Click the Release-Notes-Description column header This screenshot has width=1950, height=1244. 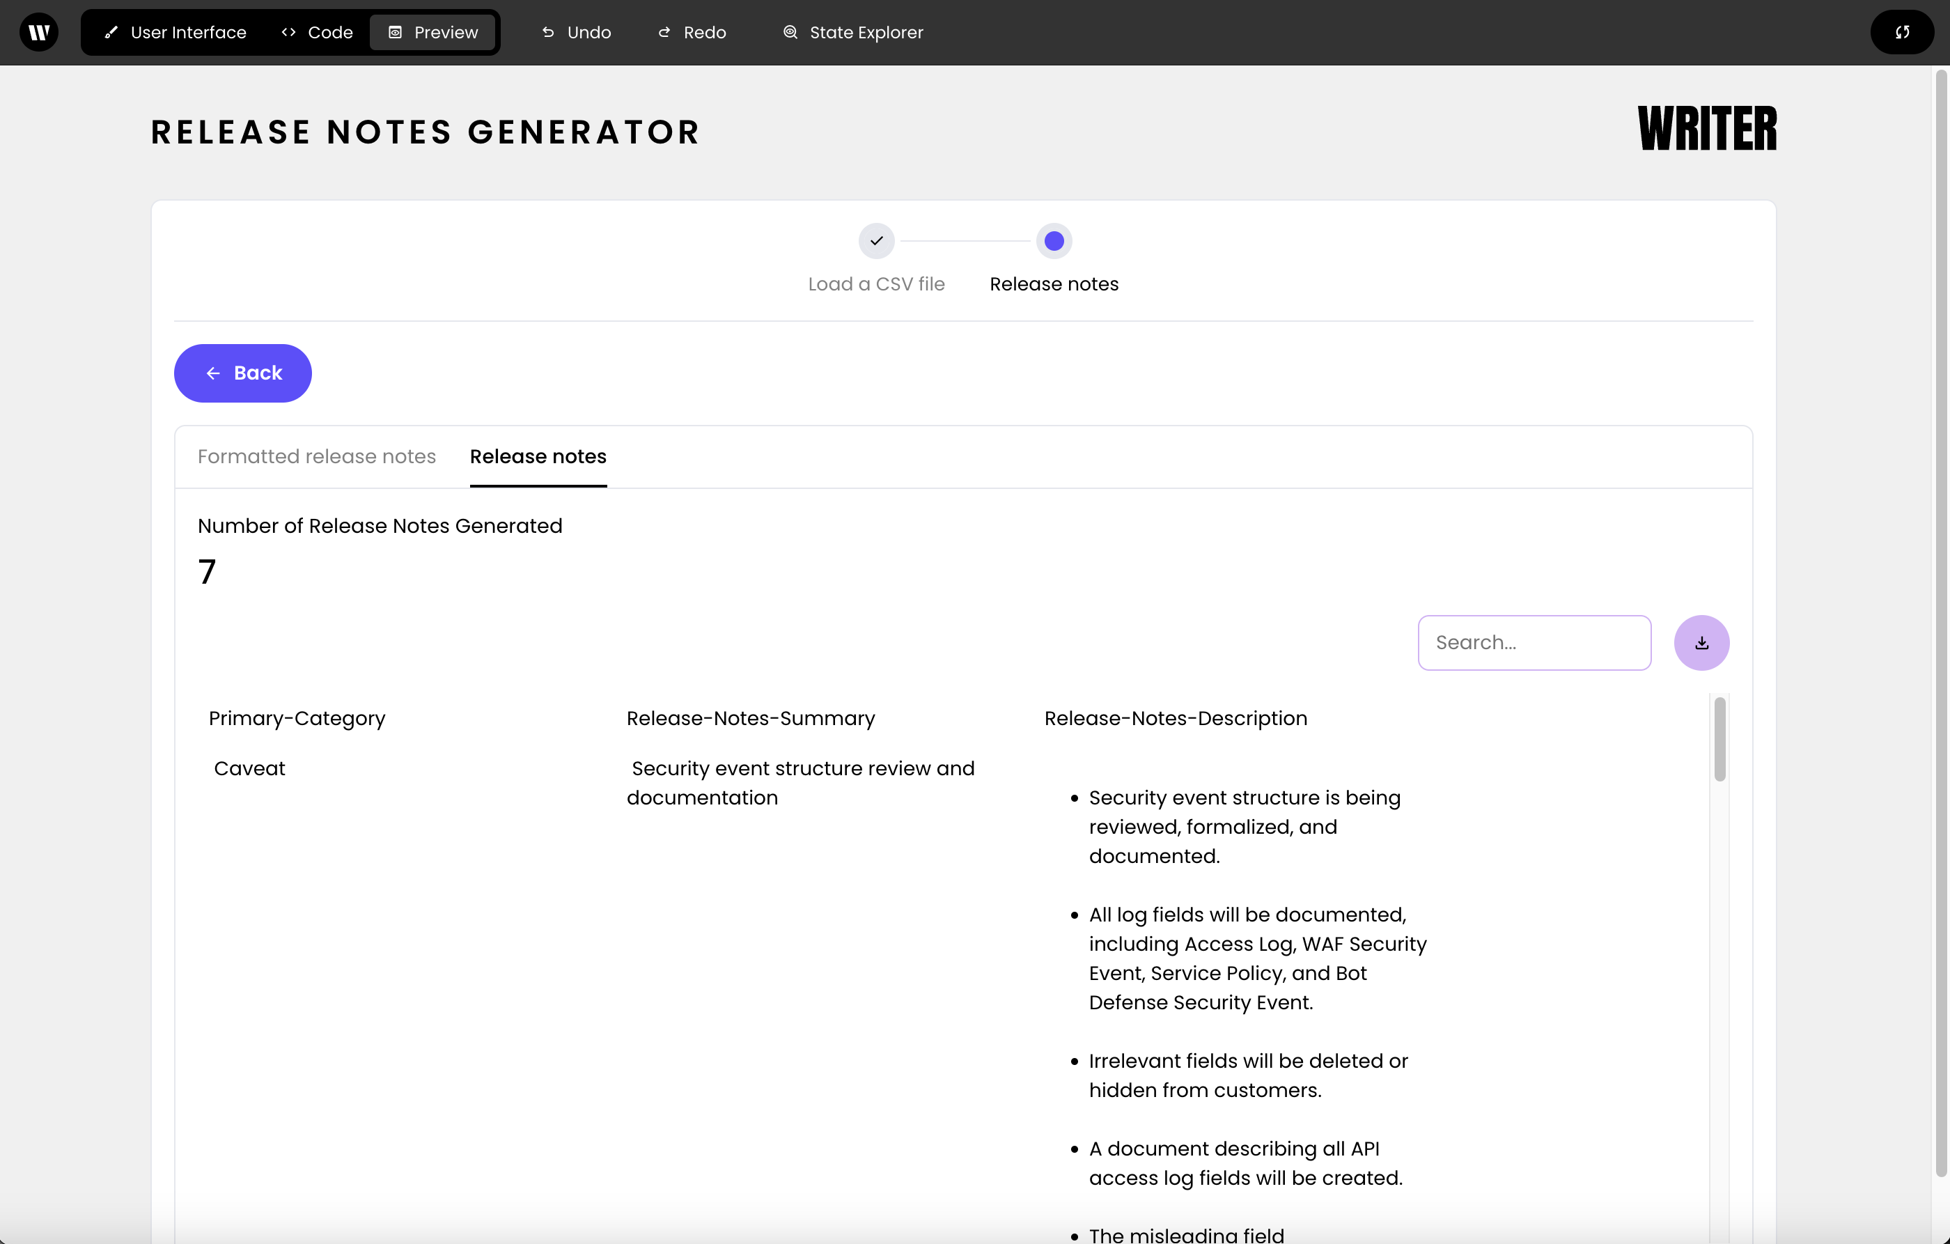(x=1175, y=718)
